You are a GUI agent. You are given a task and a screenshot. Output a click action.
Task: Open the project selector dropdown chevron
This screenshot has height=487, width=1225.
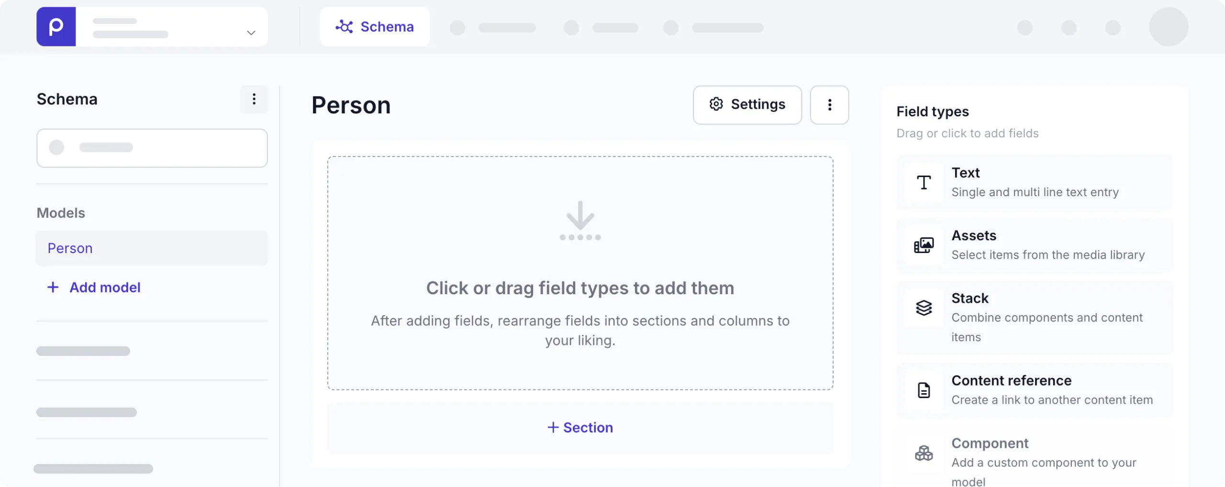pyautogui.click(x=251, y=33)
